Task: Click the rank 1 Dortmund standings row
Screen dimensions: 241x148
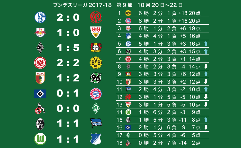Action: tap(162, 13)
